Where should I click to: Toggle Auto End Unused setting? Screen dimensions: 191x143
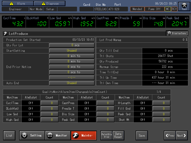point(72,83)
